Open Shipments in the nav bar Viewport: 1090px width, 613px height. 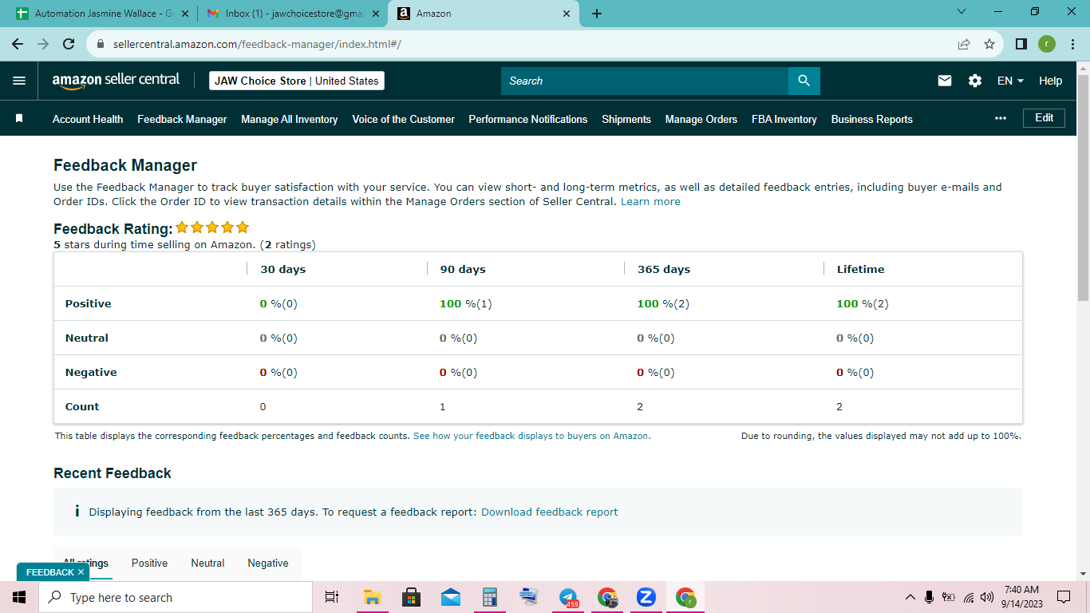(x=626, y=119)
